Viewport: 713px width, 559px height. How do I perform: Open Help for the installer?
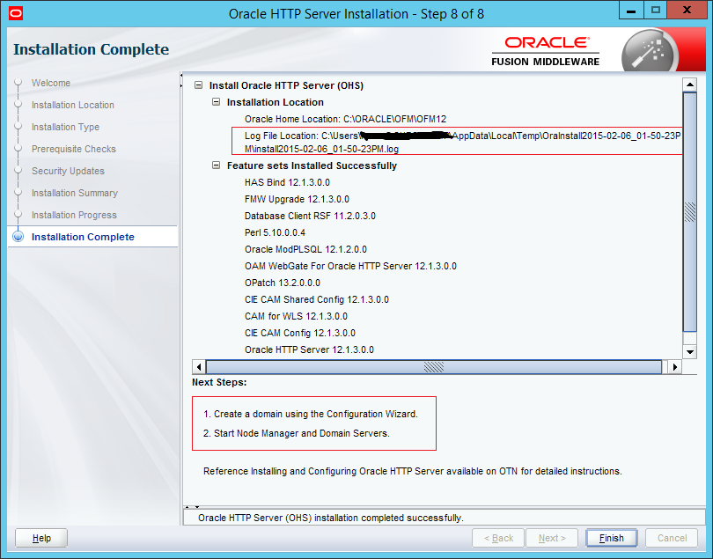point(41,538)
